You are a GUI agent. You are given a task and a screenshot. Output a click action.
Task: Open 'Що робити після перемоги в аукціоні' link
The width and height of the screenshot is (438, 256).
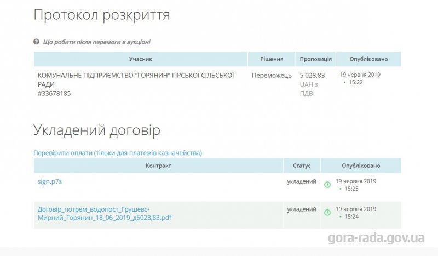click(x=97, y=42)
